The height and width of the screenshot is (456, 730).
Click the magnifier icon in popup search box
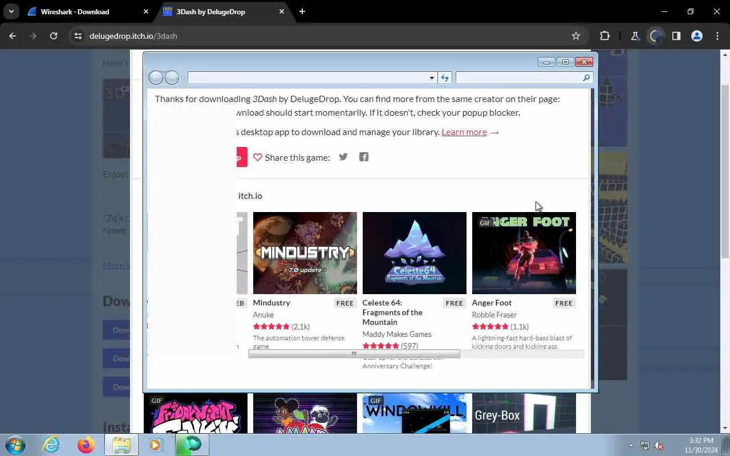coord(586,78)
